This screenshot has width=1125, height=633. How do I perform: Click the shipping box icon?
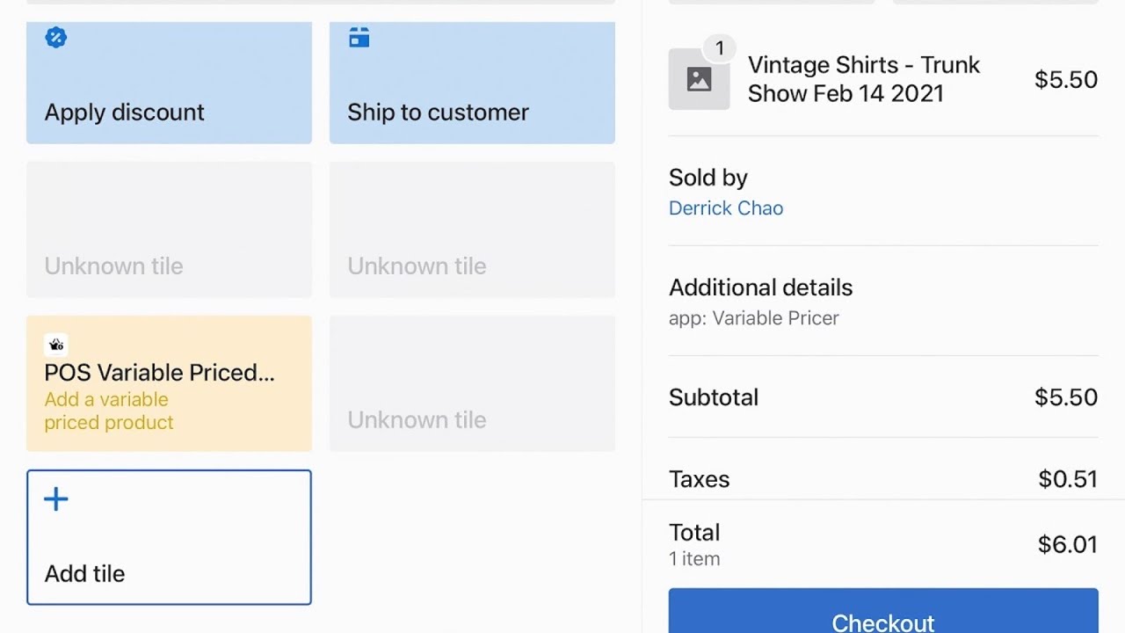coord(359,38)
